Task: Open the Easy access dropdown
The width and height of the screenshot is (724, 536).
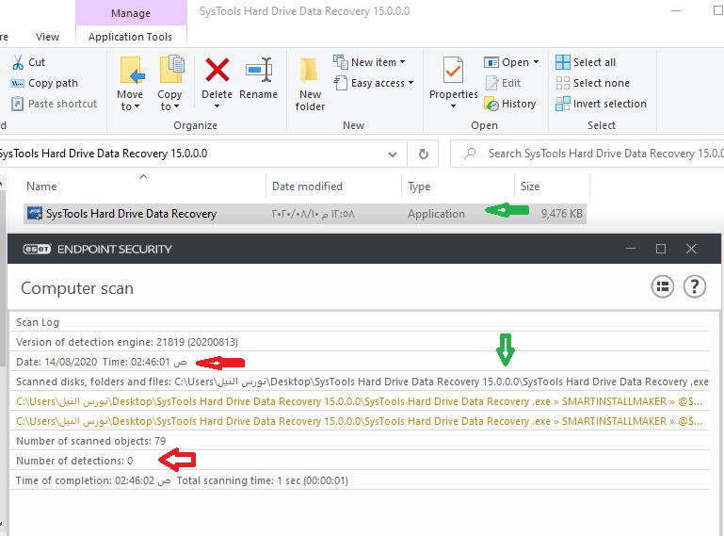Action: pos(373,83)
